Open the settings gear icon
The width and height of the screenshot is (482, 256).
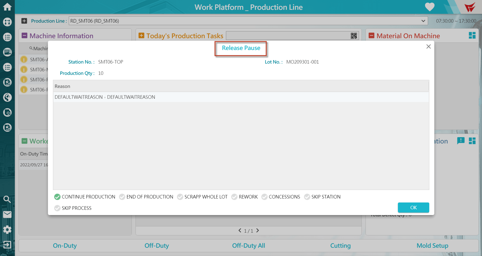pos(7,229)
